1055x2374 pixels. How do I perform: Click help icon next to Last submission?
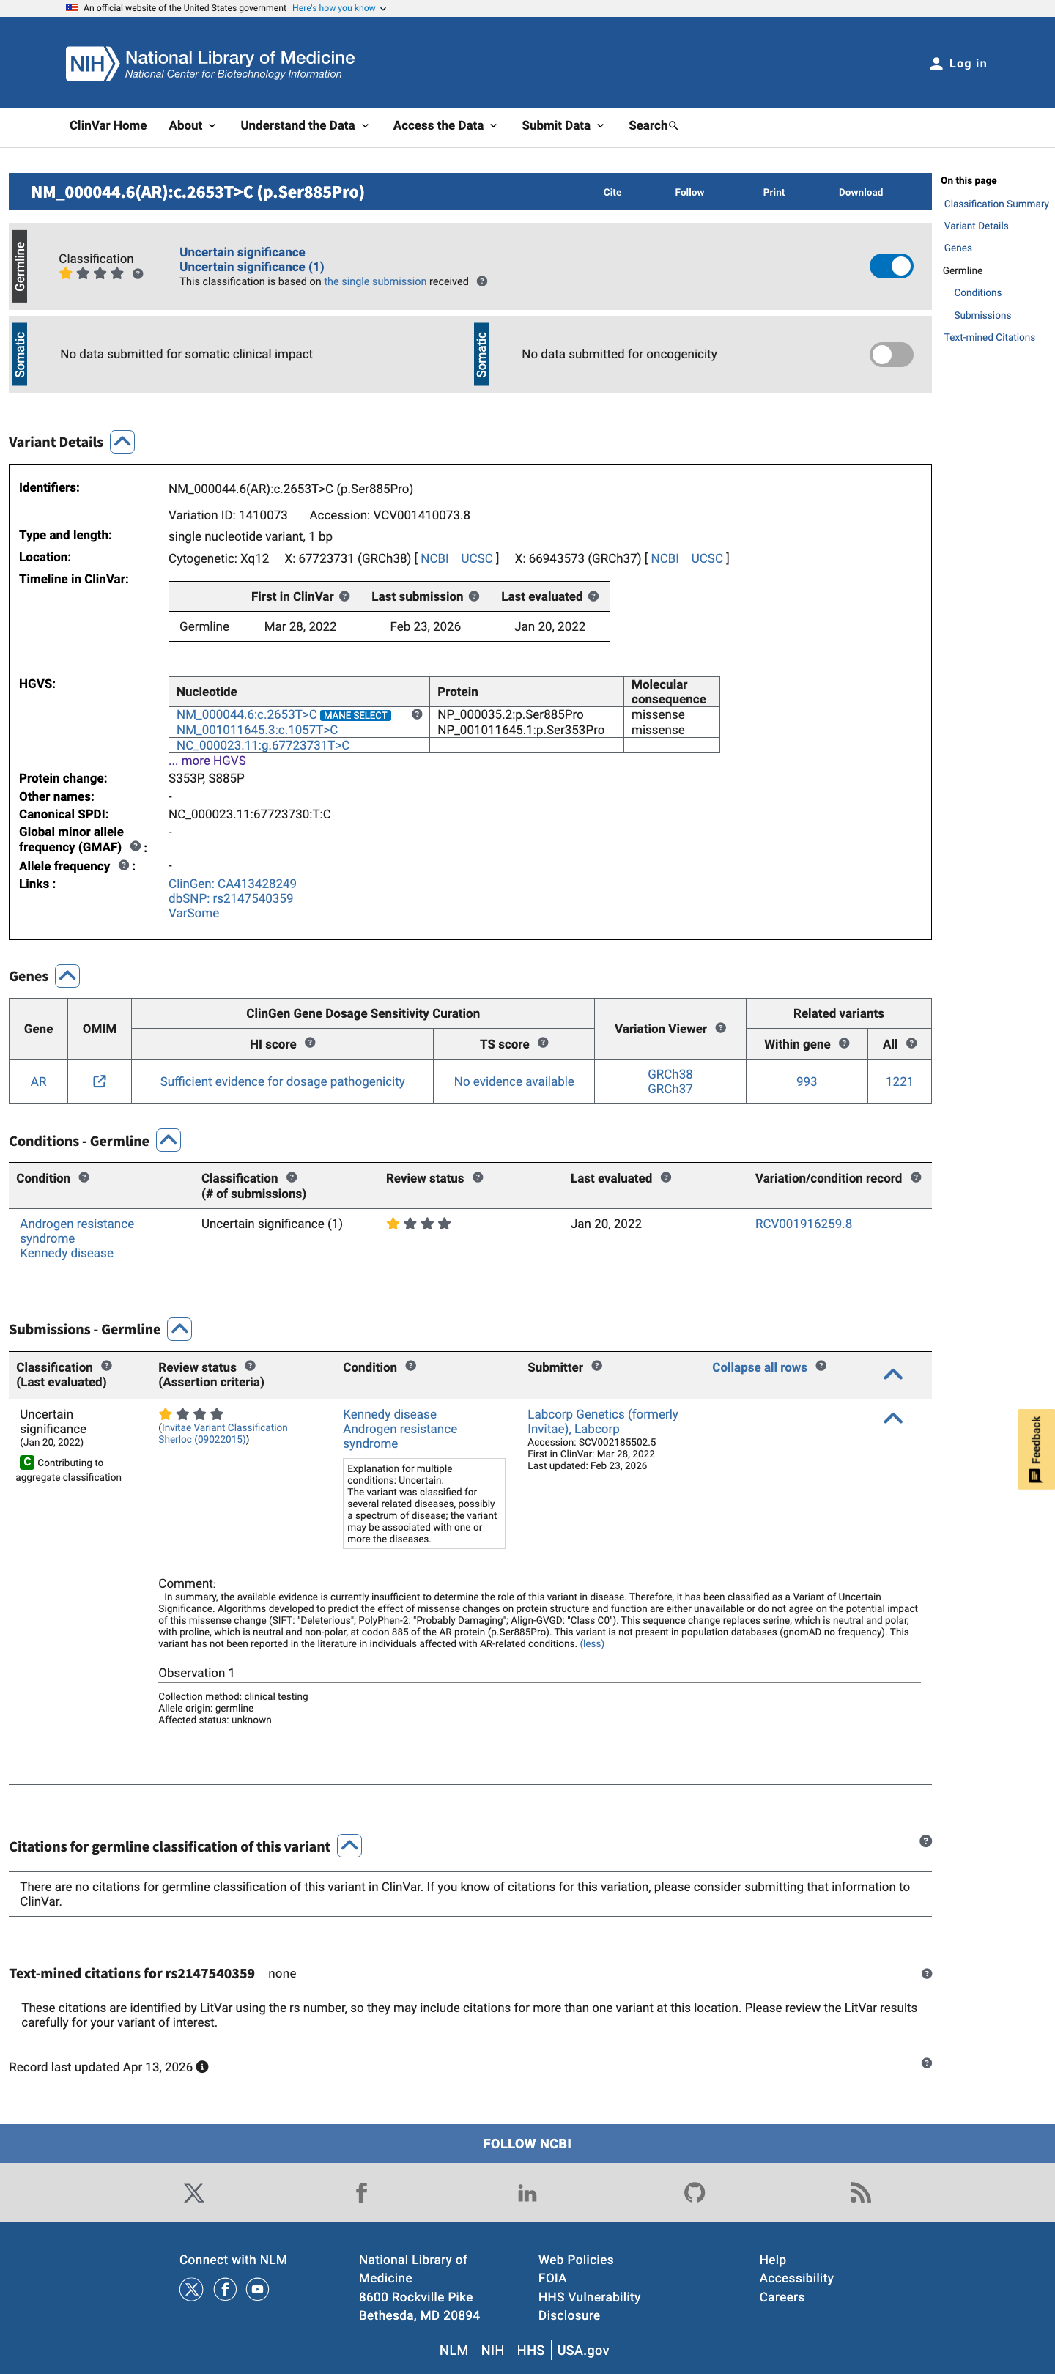[473, 596]
